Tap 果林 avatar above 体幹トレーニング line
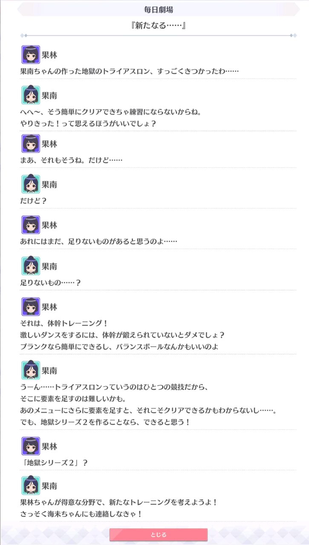 click(x=31, y=307)
